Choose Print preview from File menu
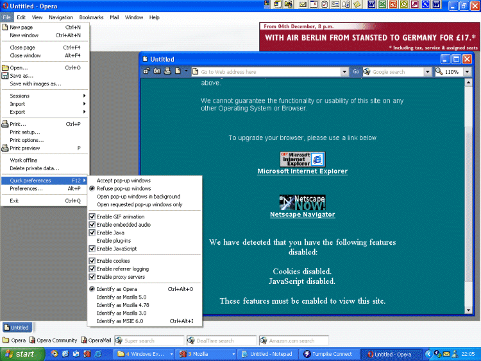481x361 pixels. click(45, 148)
